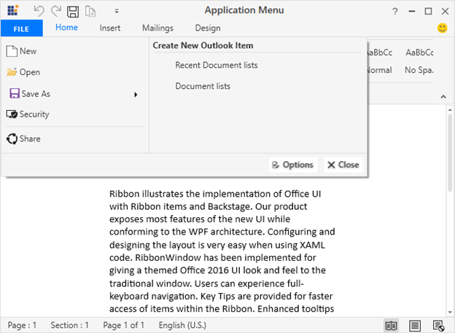Switch to Read Mode view in status bar
This screenshot has width=455, height=333.
(391, 325)
